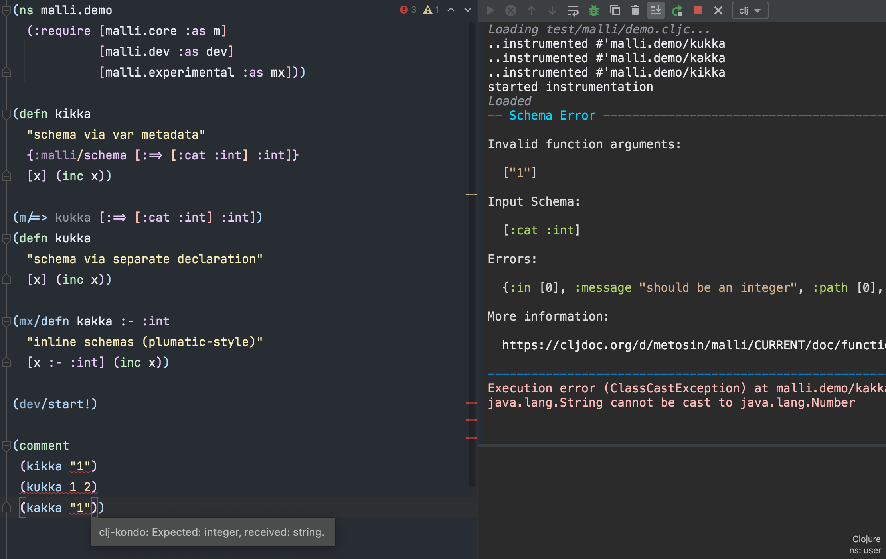Stop the REPL with red square

698,10
